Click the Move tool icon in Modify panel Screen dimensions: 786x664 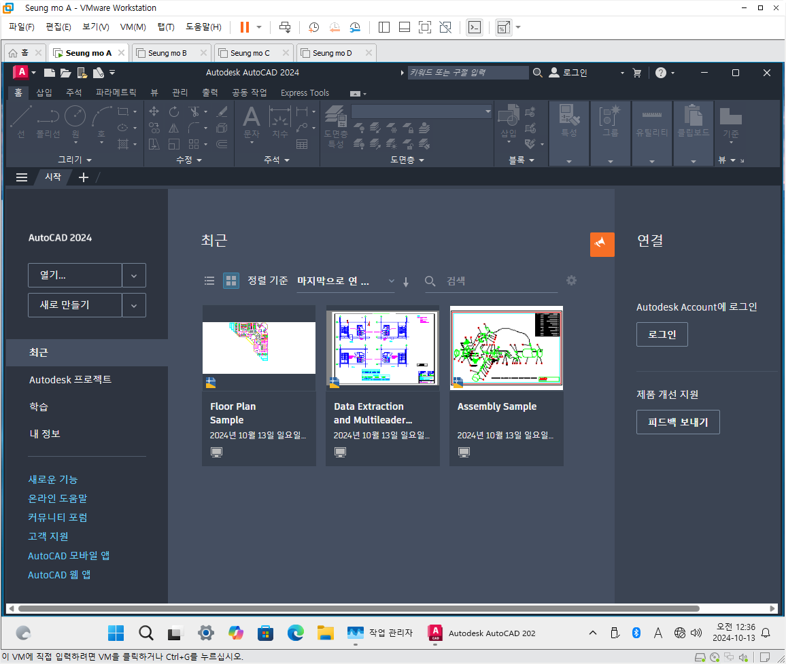tap(154, 111)
